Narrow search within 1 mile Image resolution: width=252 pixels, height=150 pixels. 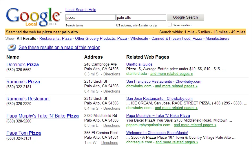(189, 32)
